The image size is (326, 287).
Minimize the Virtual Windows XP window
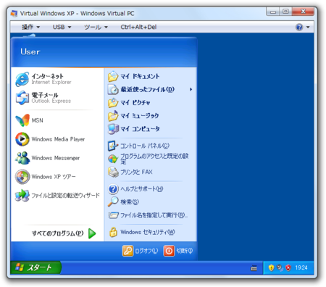[x=273, y=12]
